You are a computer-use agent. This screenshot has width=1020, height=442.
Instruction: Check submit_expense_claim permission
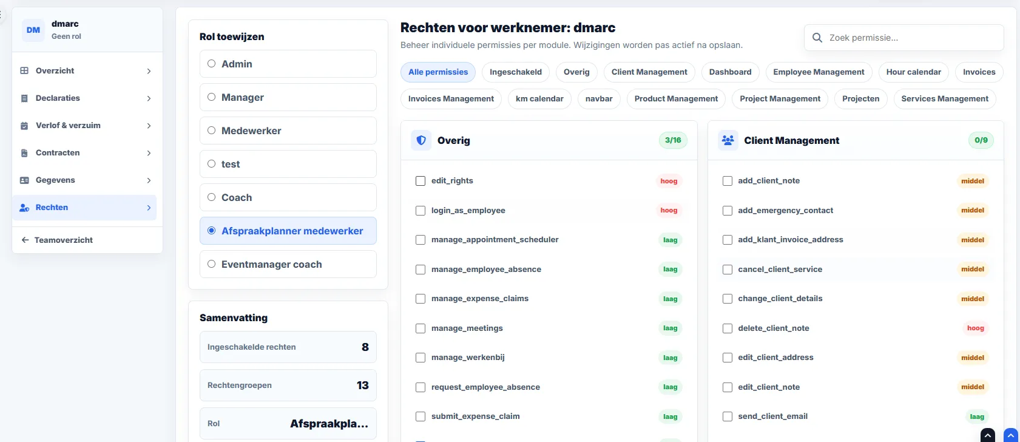[x=420, y=416]
